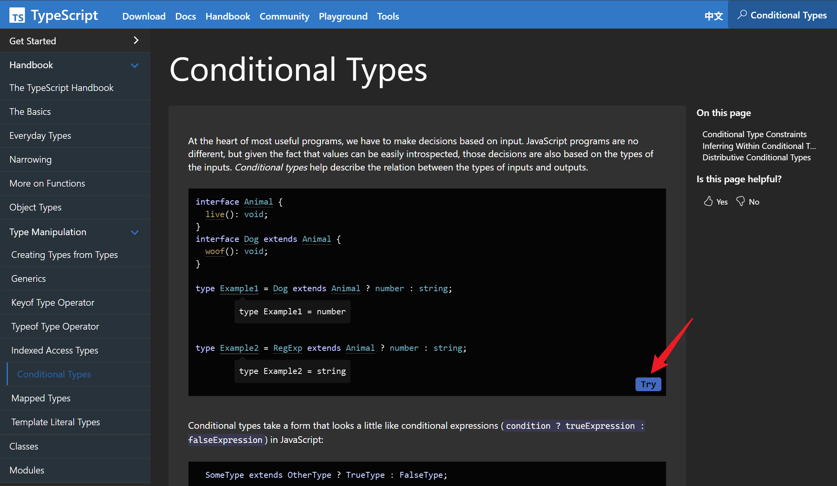Switch language with the 中文 icon

point(714,16)
